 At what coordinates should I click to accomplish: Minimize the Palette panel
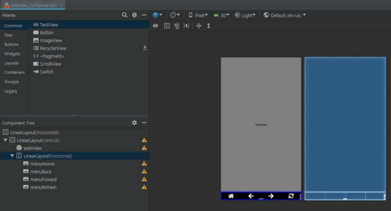coord(144,15)
